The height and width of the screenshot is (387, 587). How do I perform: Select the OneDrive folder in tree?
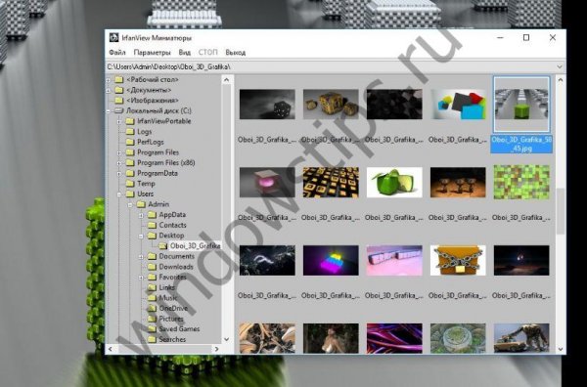(x=173, y=309)
